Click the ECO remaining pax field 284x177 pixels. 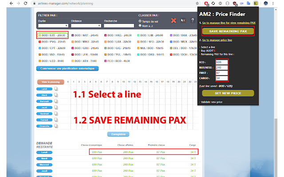click(222, 62)
